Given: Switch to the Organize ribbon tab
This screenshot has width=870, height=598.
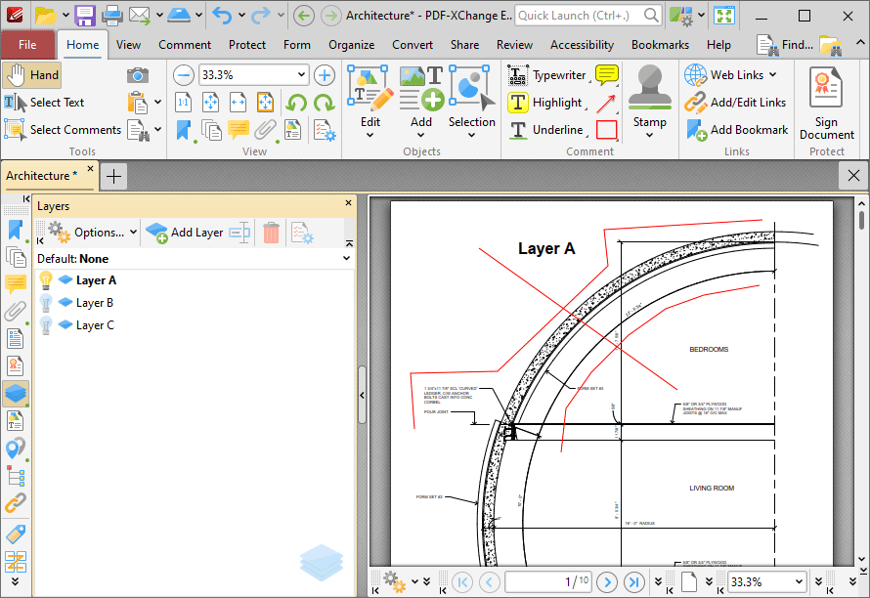Looking at the screenshot, I should pos(351,44).
